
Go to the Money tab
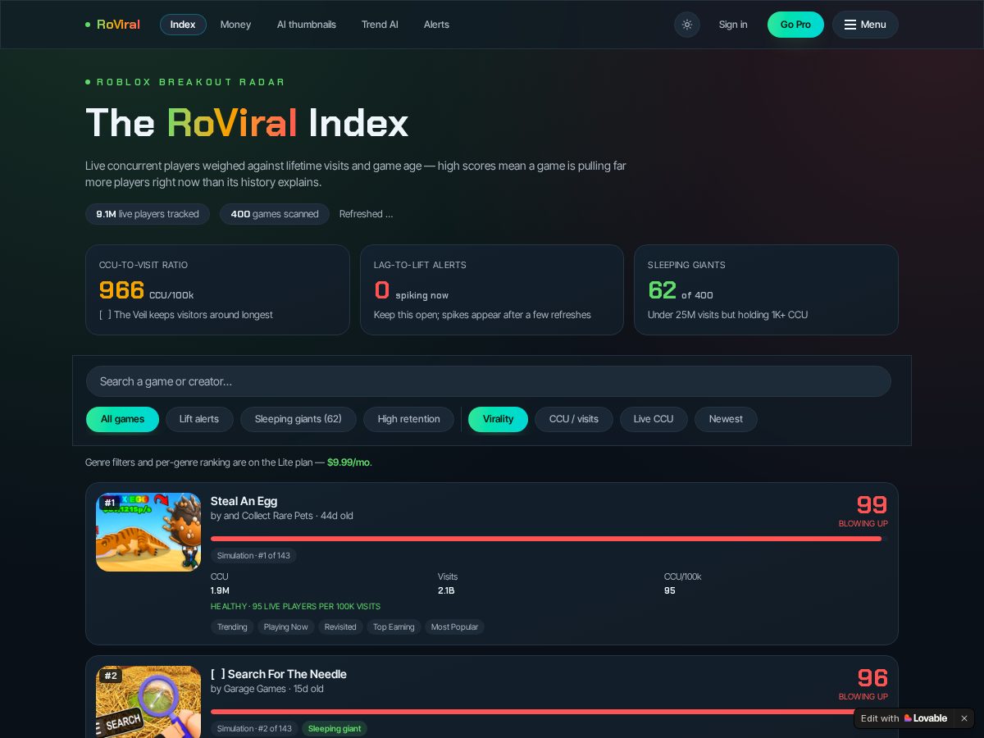235,25
